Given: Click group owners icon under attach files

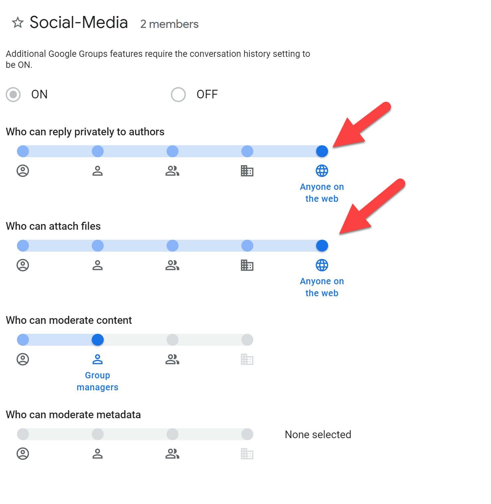Looking at the screenshot, I should point(23,265).
